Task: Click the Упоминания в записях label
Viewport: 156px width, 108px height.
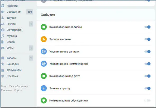Action: 64,51
